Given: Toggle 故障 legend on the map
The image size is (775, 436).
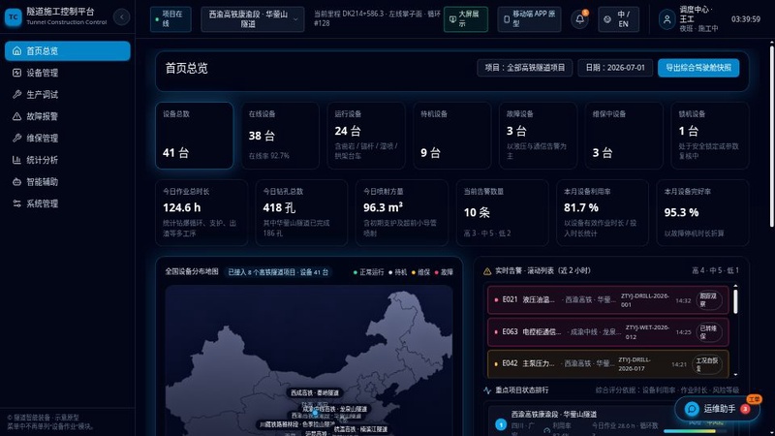Looking at the screenshot, I should 444,272.
